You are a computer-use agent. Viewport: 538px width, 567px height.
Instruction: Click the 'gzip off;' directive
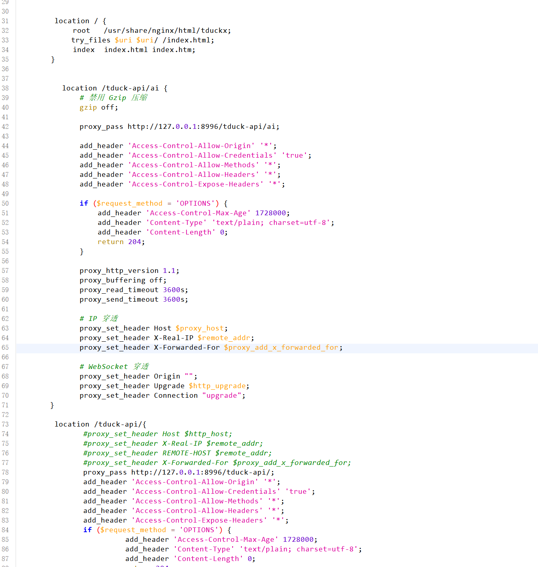click(98, 107)
